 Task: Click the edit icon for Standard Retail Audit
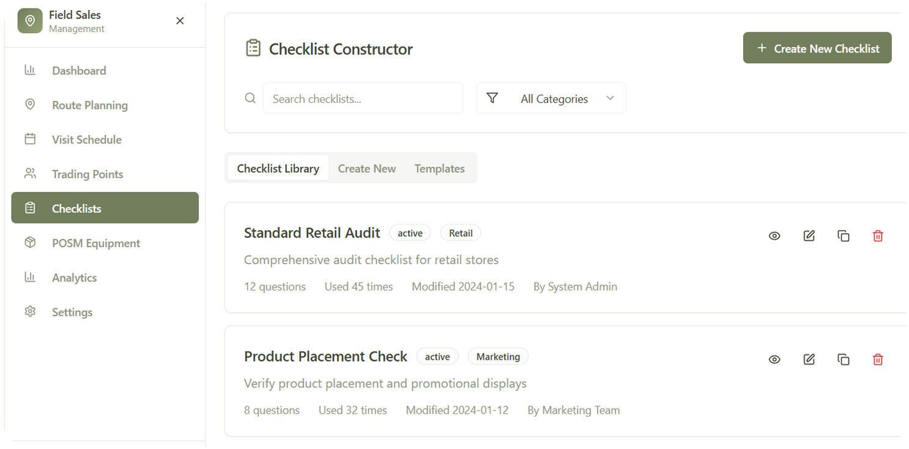click(x=809, y=236)
